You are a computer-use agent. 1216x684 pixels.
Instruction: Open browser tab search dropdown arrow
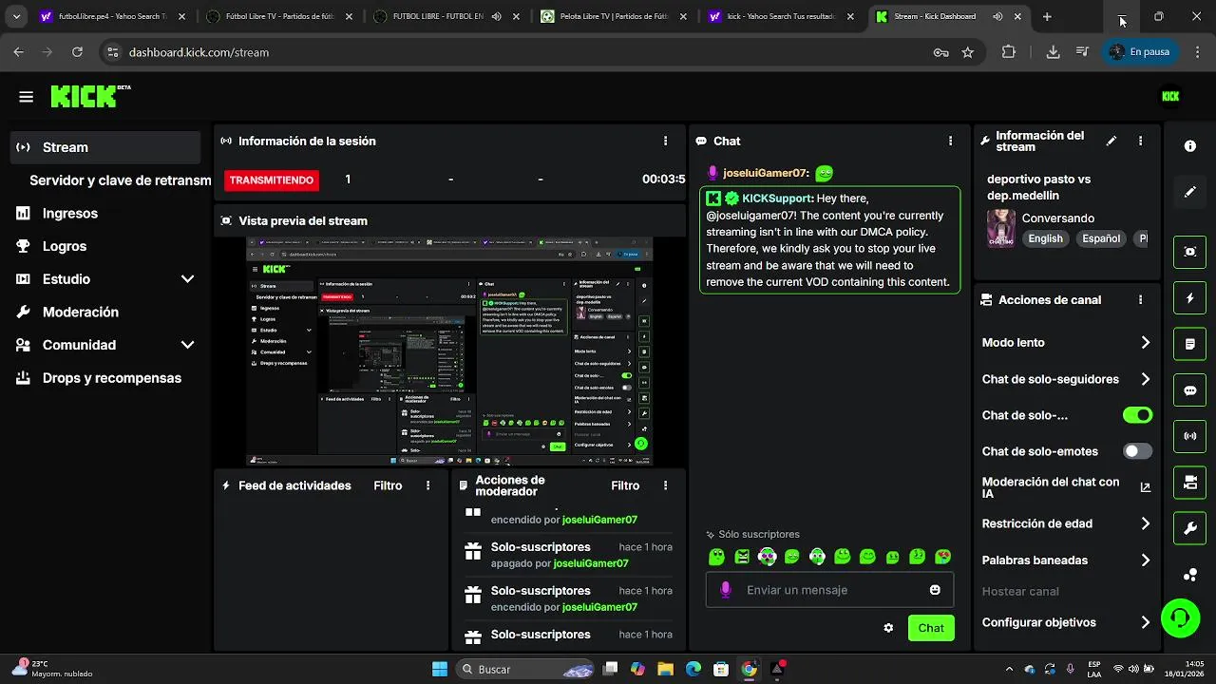(16, 16)
